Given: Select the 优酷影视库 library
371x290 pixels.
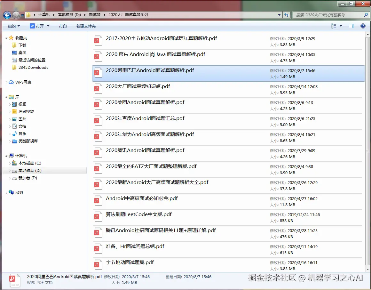Looking at the screenshot, I should click(28, 141).
